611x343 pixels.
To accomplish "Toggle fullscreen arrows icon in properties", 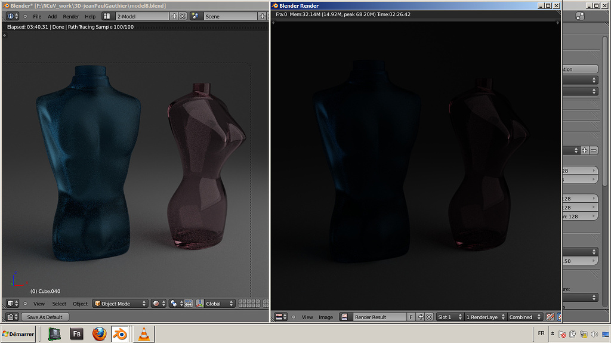I will [580, 16].
